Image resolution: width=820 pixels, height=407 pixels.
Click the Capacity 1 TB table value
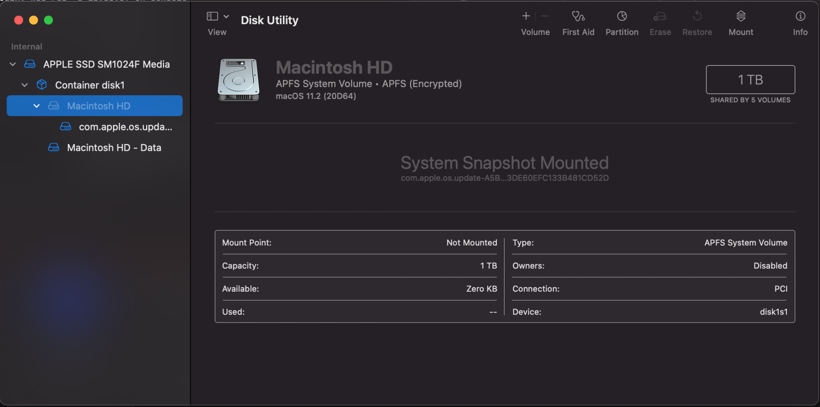(x=488, y=266)
